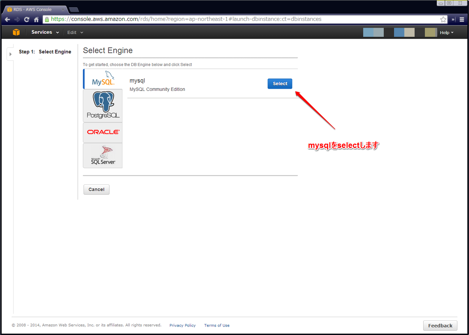This screenshot has height=335, width=469.
Task: Choose the MySQL engine tab
Action: [103, 79]
